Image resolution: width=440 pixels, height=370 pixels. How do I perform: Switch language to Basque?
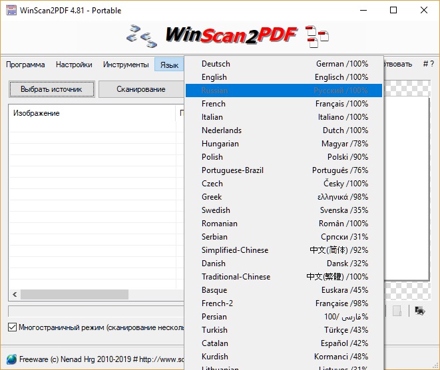[x=284, y=290]
